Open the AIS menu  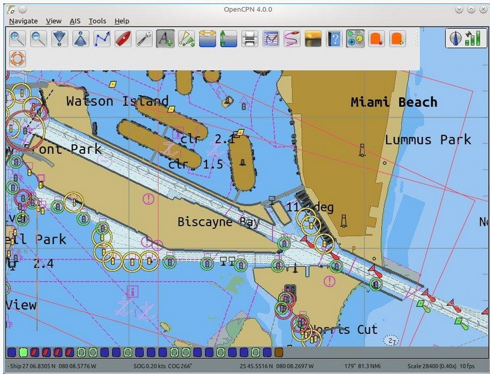[x=75, y=21]
